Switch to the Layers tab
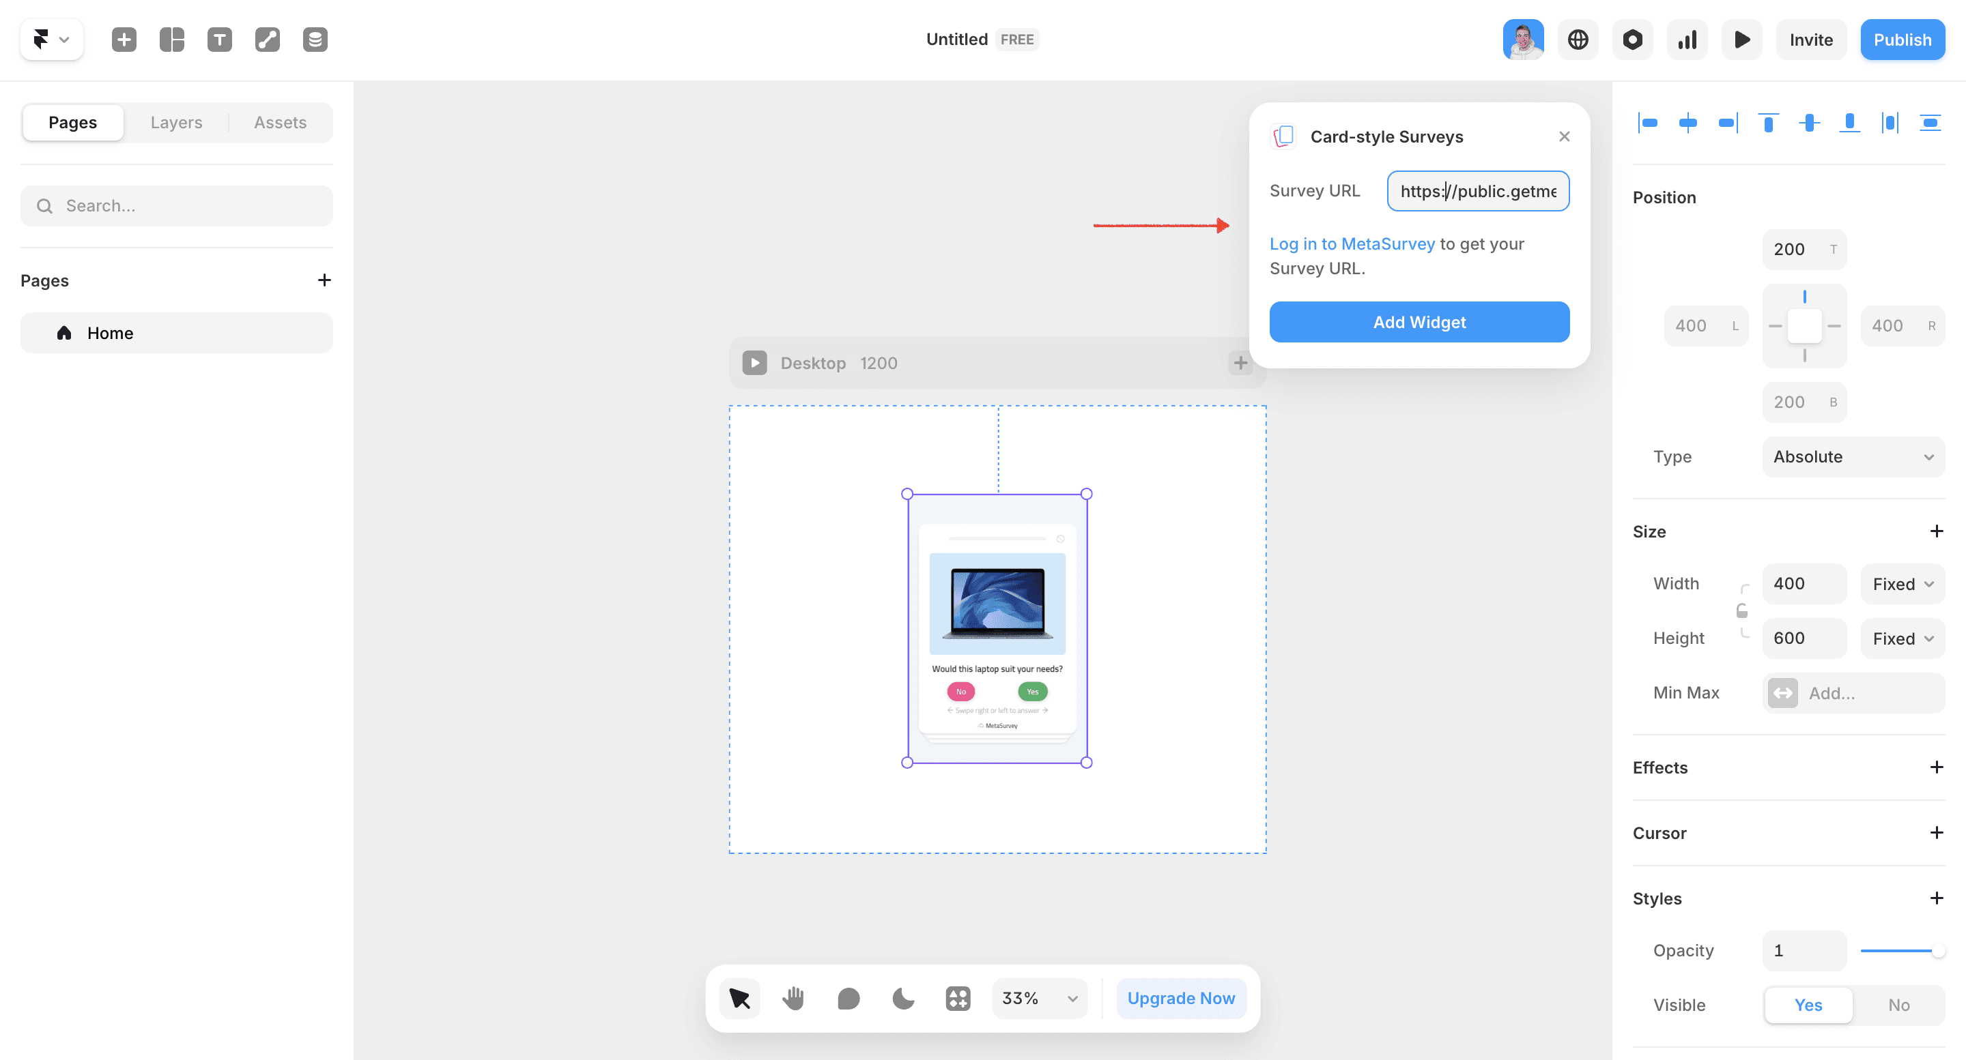 (176, 122)
